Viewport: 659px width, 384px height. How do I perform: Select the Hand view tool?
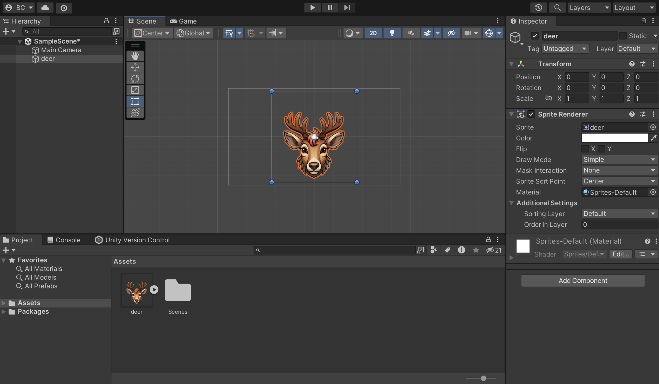135,55
